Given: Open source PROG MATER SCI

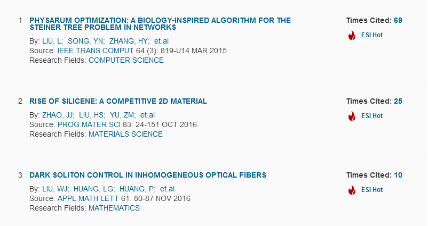Looking at the screenshot, I should 89,124.
